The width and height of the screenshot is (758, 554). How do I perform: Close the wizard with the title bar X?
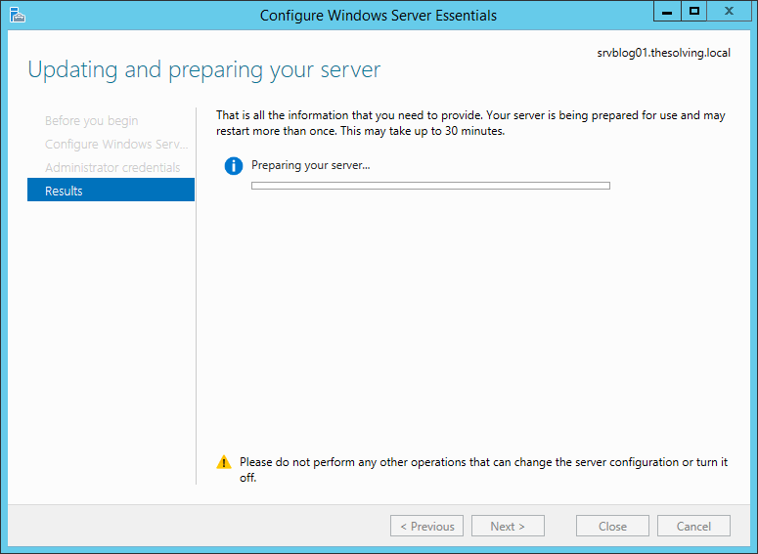(x=729, y=12)
